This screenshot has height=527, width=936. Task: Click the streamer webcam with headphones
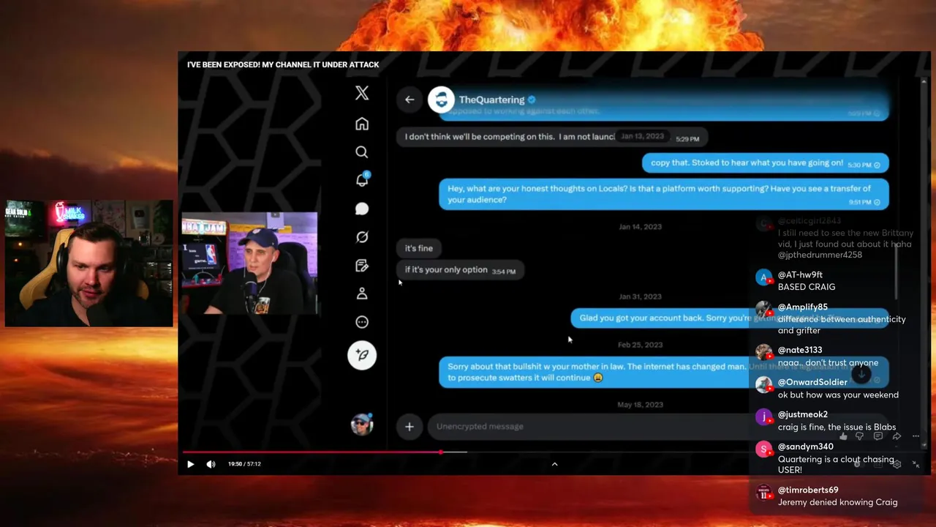tap(89, 263)
